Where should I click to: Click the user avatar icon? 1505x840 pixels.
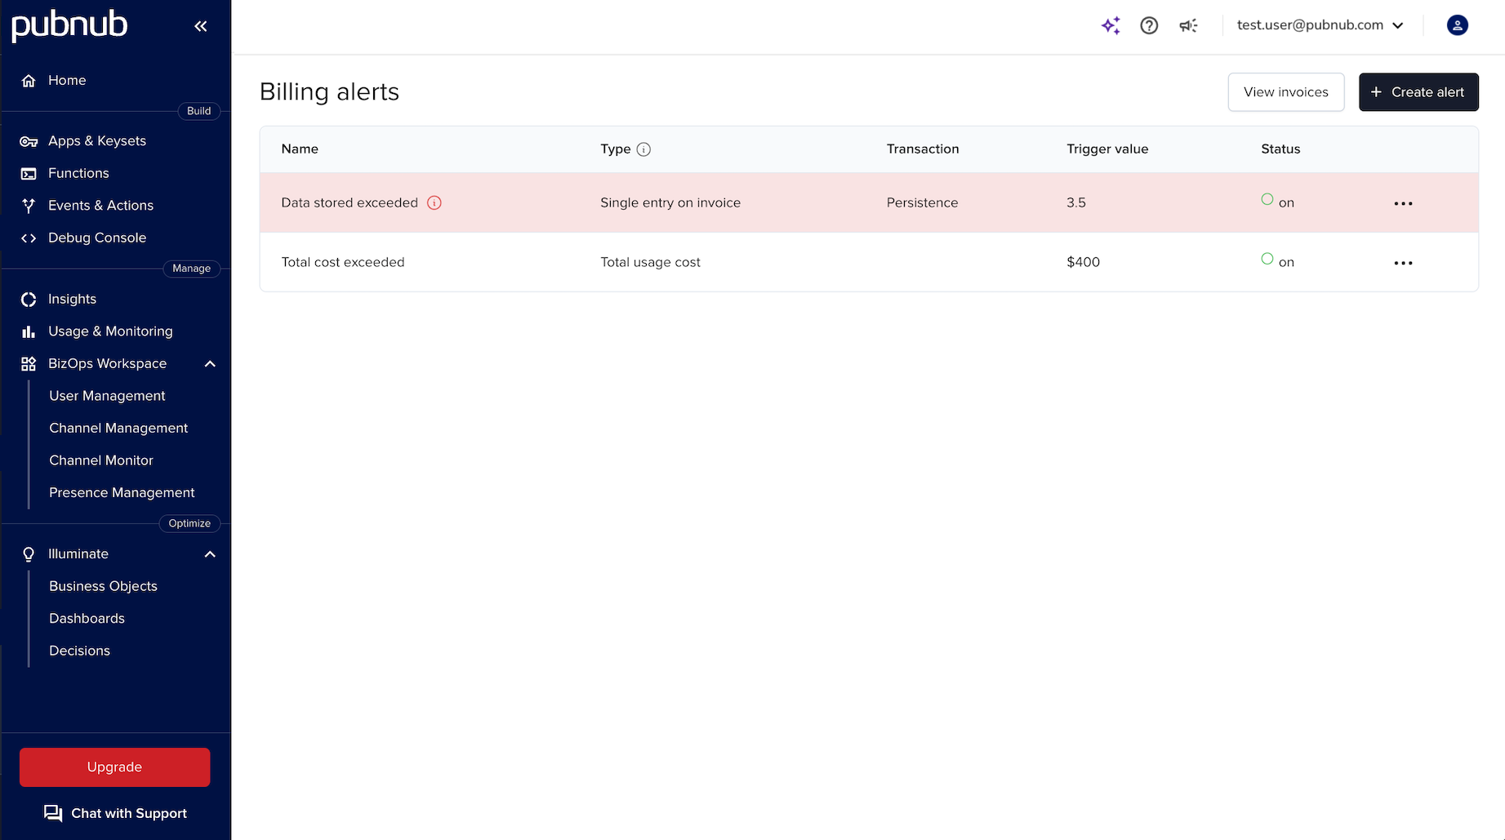click(1458, 25)
